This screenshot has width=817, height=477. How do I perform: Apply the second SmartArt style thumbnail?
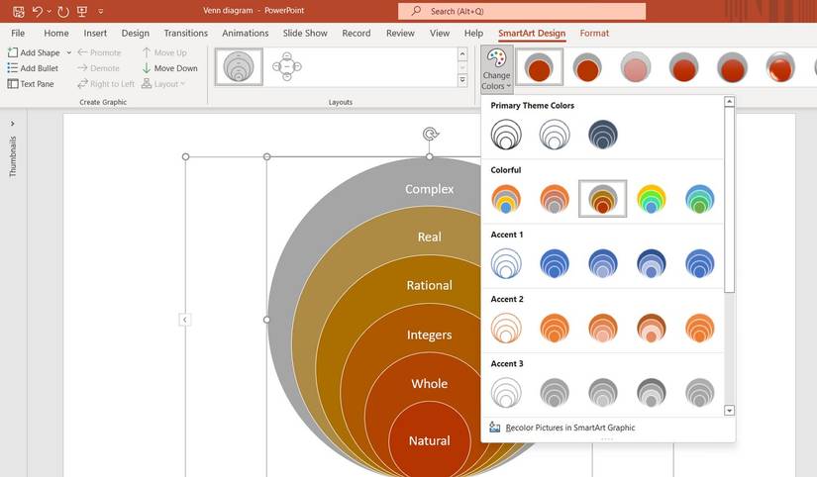[587, 66]
